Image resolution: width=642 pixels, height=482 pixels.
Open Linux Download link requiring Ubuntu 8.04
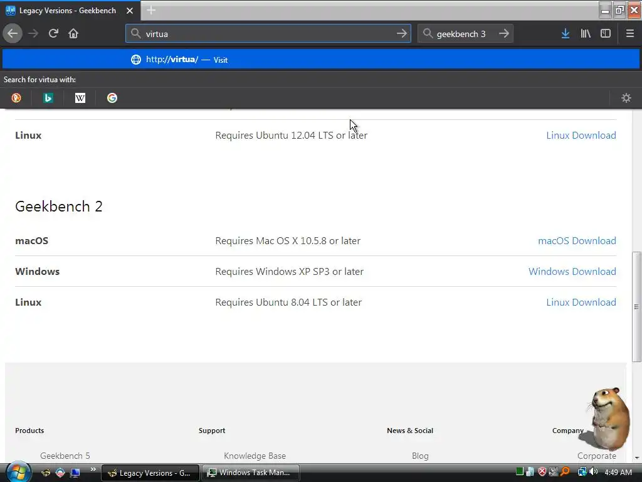[581, 302]
